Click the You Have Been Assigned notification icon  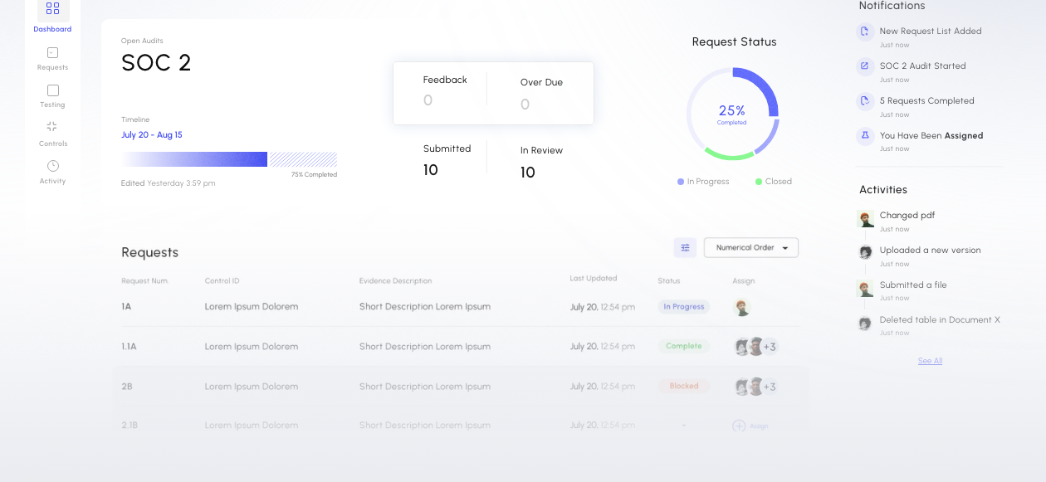tap(865, 136)
